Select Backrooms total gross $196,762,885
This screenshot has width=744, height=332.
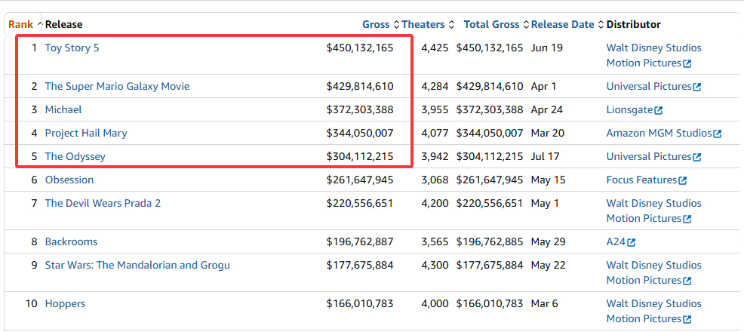click(490, 241)
